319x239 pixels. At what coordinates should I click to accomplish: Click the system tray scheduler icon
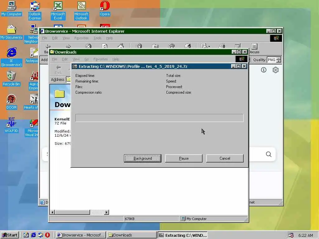(291, 235)
